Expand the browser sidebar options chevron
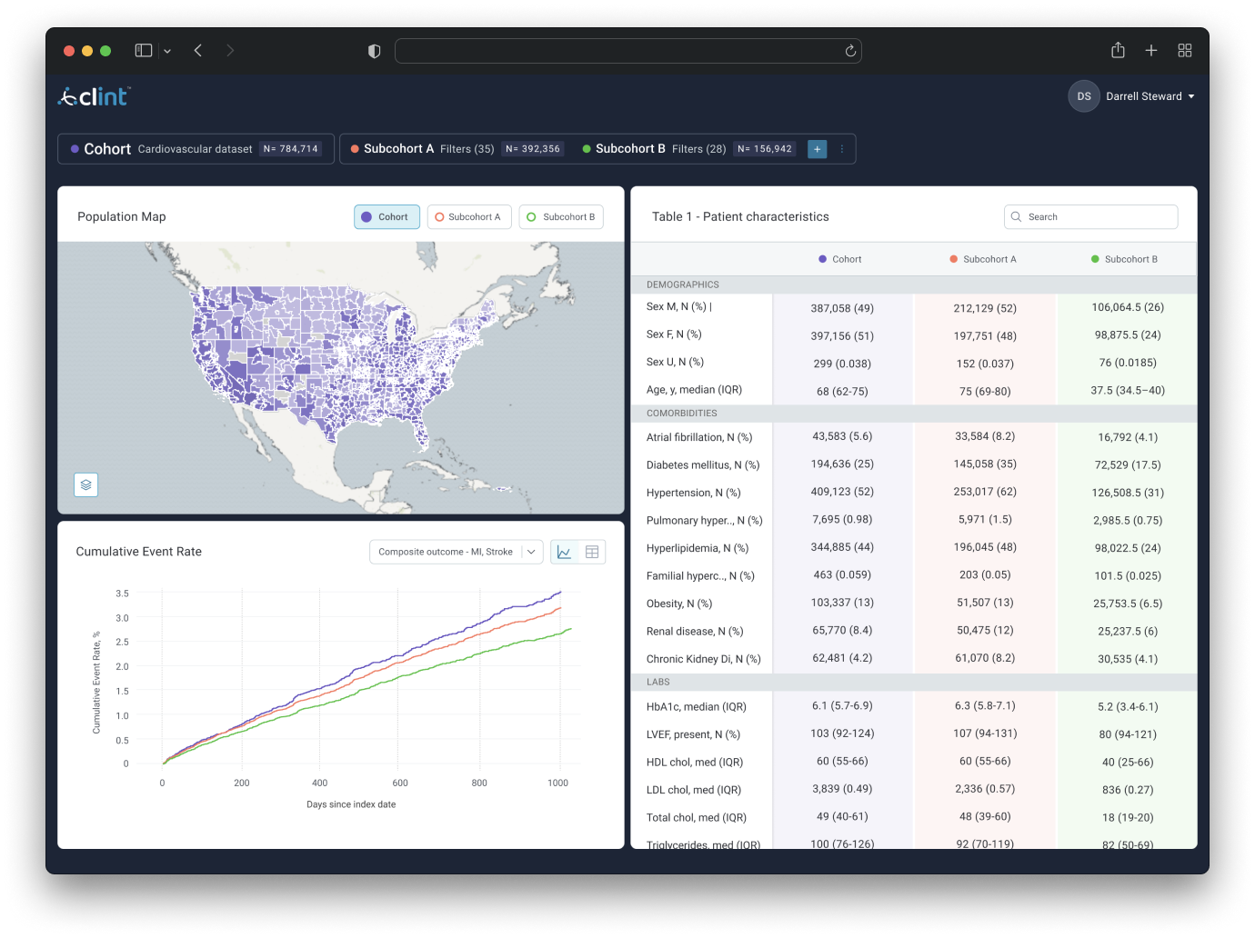The width and height of the screenshot is (1255, 938). tap(167, 51)
